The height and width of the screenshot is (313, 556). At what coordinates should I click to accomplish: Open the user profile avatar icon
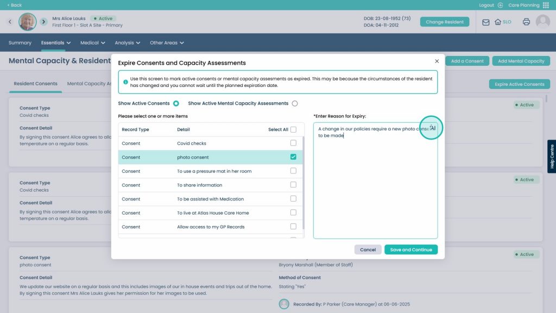coord(542,22)
